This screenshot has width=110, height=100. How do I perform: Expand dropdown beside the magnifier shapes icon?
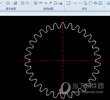(x=12, y=3)
